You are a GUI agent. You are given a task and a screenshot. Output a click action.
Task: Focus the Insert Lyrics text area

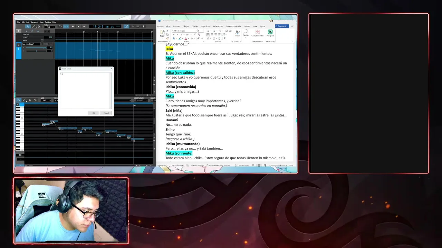(x=86, y=91)
